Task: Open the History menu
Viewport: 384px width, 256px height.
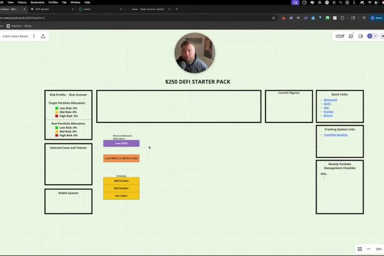Action: pos(22,2)
